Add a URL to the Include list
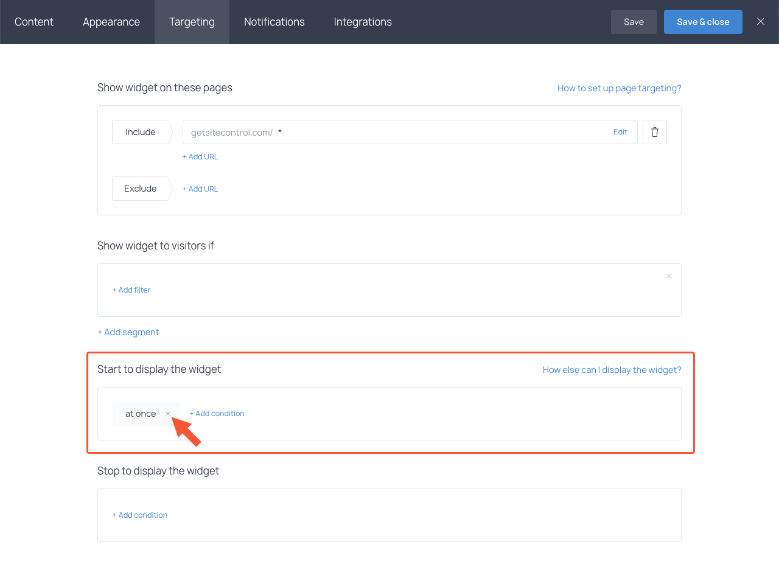 [x=200, y=156]
